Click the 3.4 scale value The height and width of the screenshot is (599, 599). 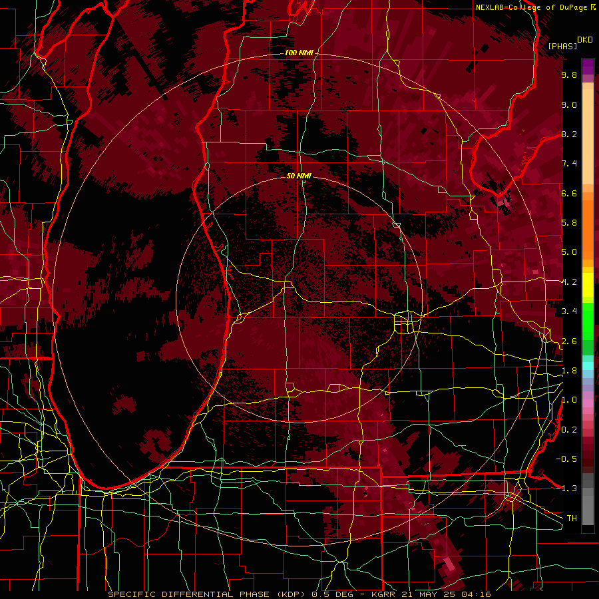(x=569, y=311)
